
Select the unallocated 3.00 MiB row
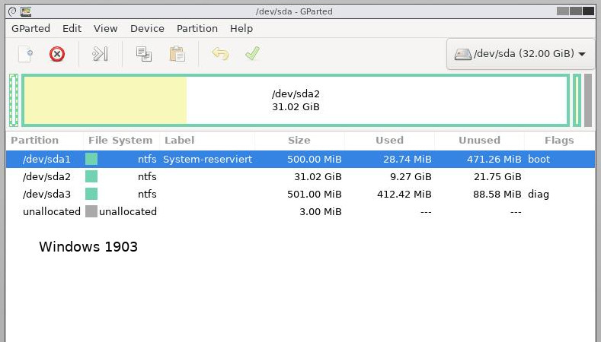300,211
